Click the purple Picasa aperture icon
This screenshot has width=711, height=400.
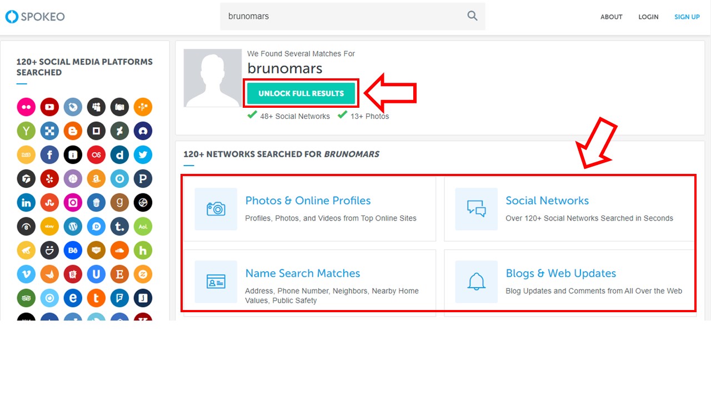(x=73, y=179)
